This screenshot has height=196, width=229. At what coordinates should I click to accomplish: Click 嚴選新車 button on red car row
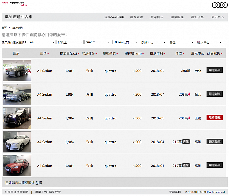(215, 165)
